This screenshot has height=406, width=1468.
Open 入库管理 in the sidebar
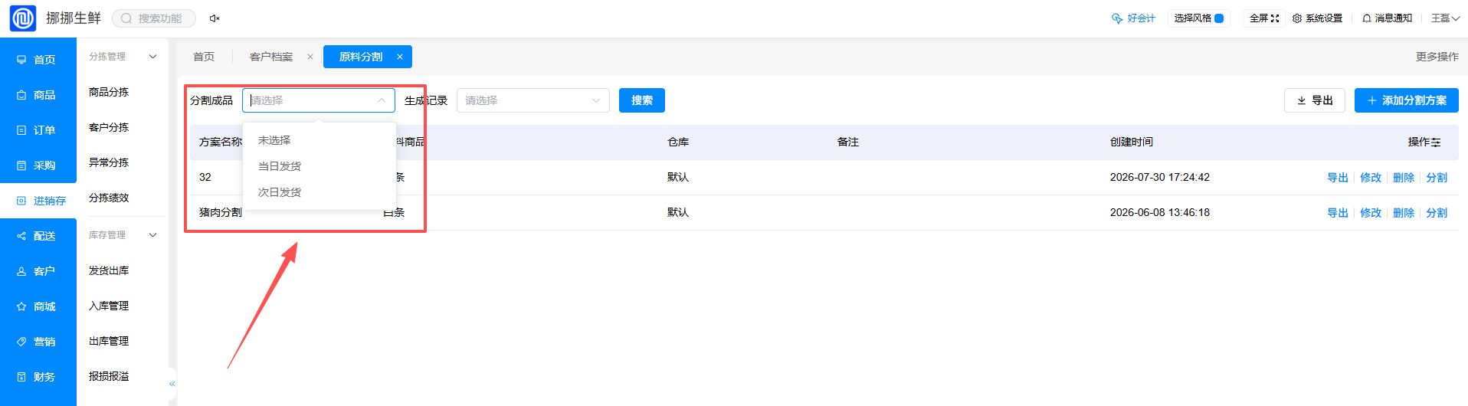109,306
